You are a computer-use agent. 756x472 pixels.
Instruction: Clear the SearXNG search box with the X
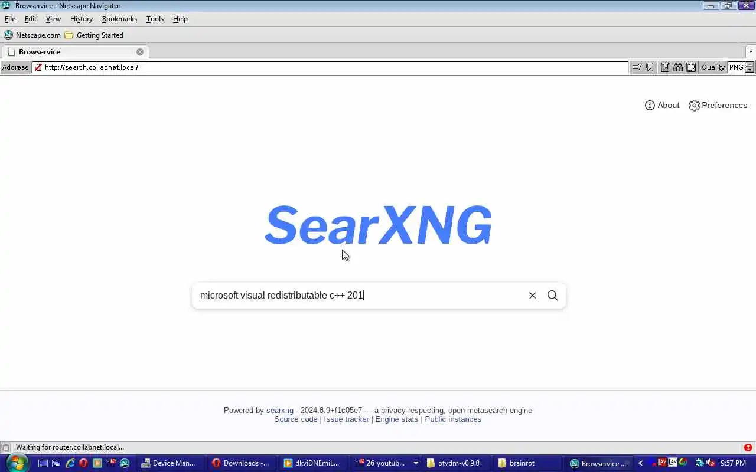532,296
